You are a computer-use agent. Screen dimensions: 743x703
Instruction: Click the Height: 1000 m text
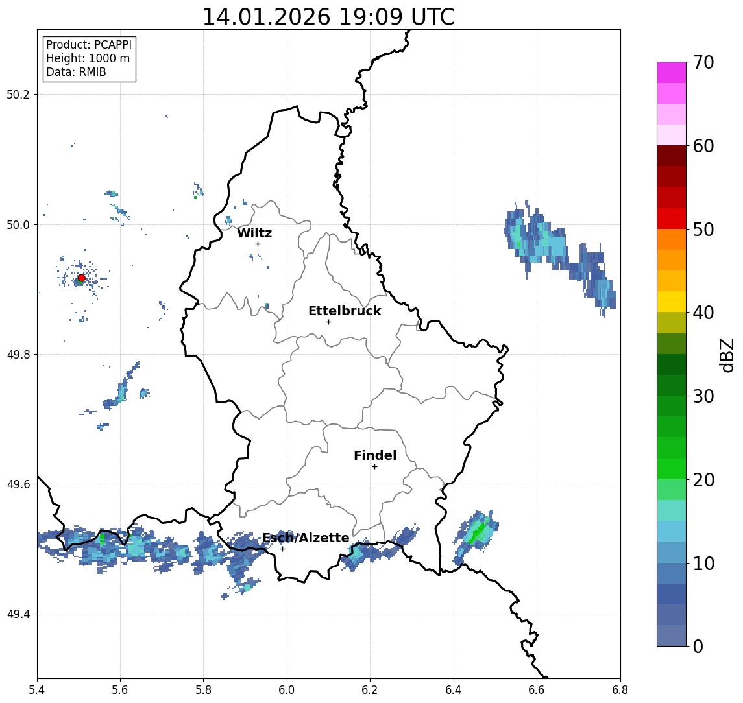pos(88,58)
